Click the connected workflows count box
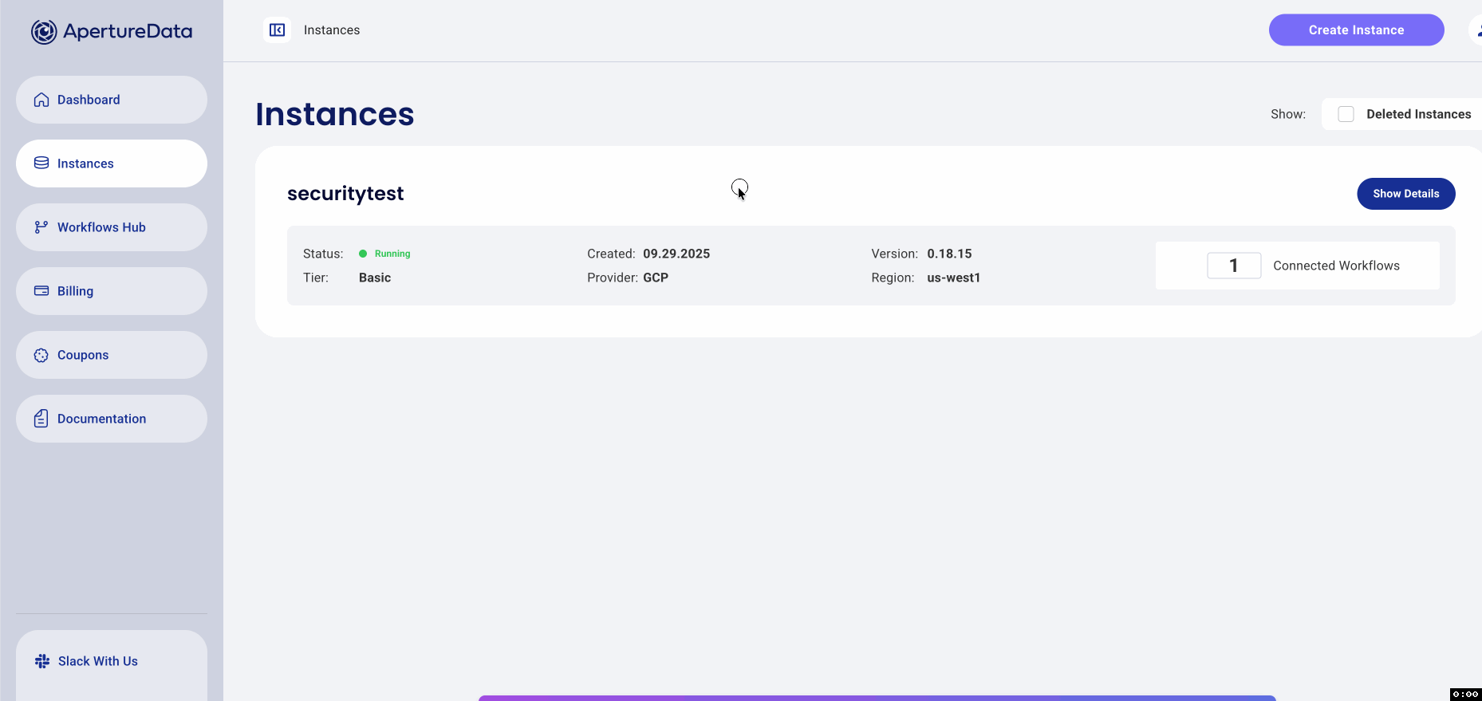 coord(1233,266)
